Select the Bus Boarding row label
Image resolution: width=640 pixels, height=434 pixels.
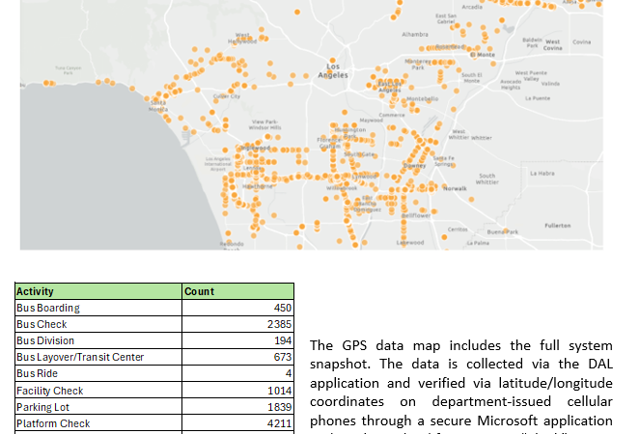click(x=48, y=308)
